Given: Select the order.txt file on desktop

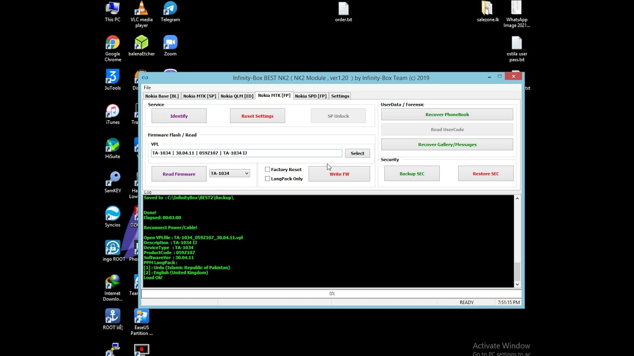Looking at the screenshot, I should [343, 12].
